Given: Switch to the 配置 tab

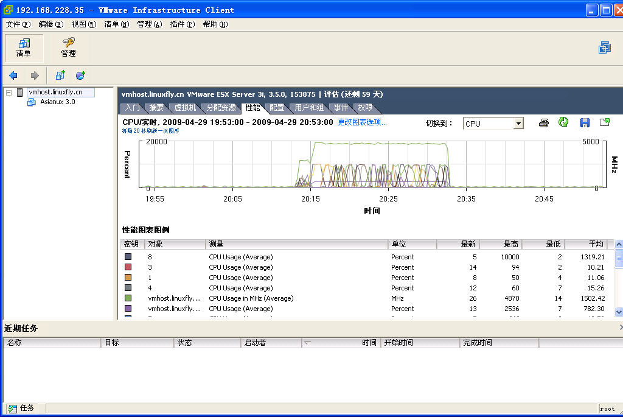Looking at the screenshot, I should point(277,108).
